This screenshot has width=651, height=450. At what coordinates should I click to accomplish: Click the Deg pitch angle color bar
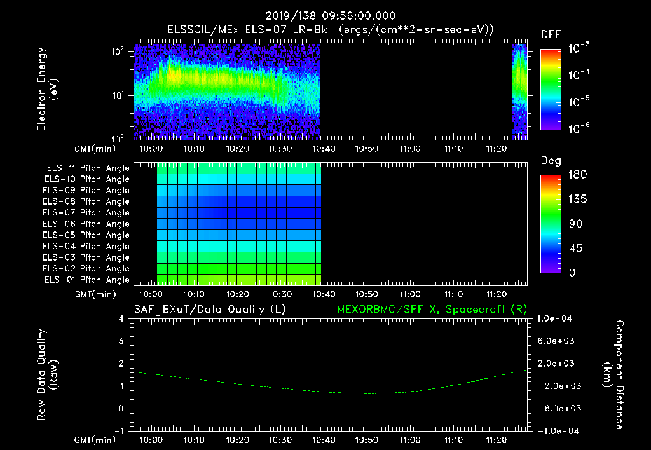click(551, 224)
